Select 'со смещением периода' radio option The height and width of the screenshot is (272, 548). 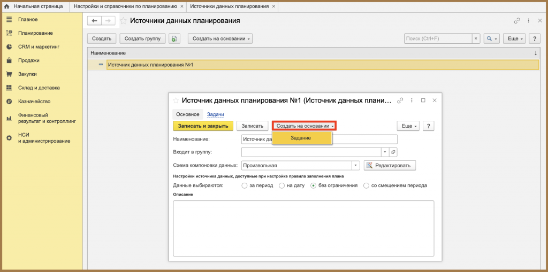(366, 186)
